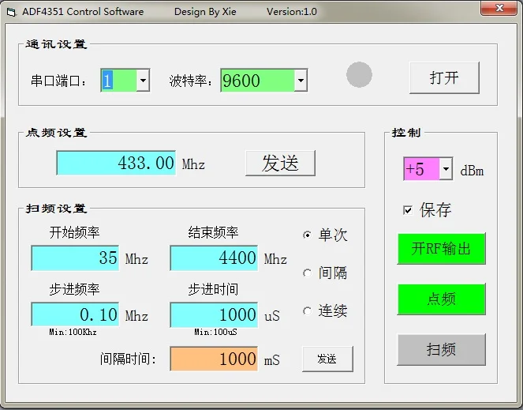523x410 pixels.
Task: Close the ADF4351 Control Software window
Action: [499, 8]
